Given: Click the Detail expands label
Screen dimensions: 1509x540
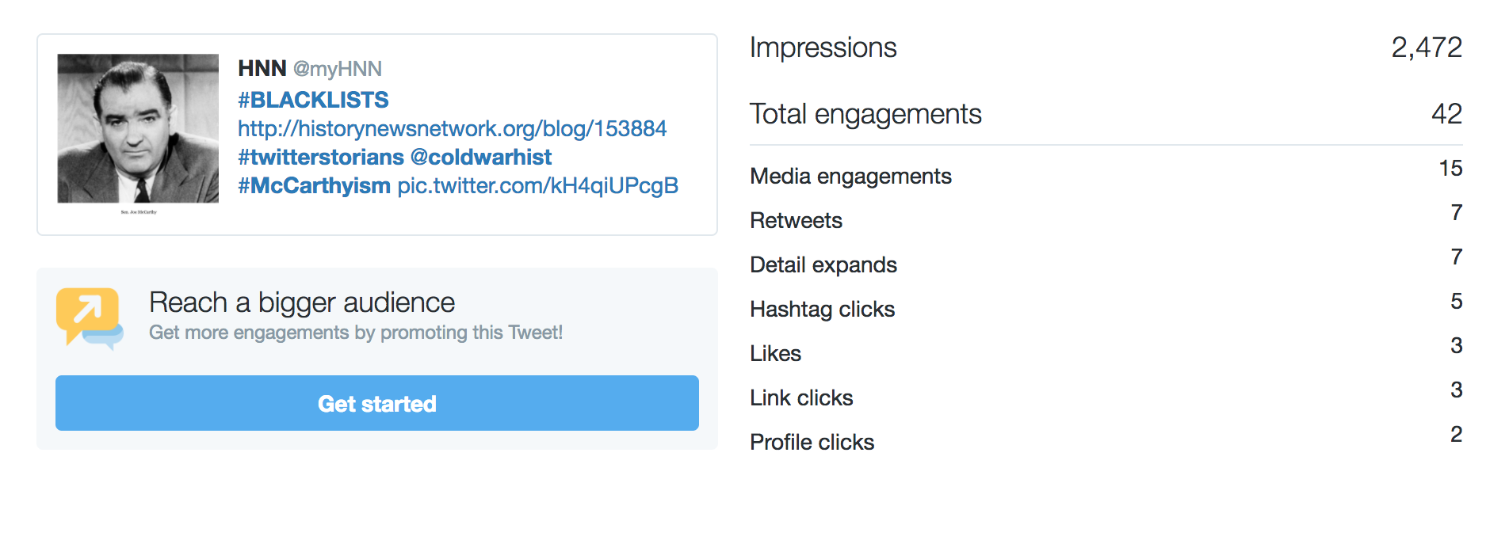Looking at the screenshot, I should click(823, 264).
